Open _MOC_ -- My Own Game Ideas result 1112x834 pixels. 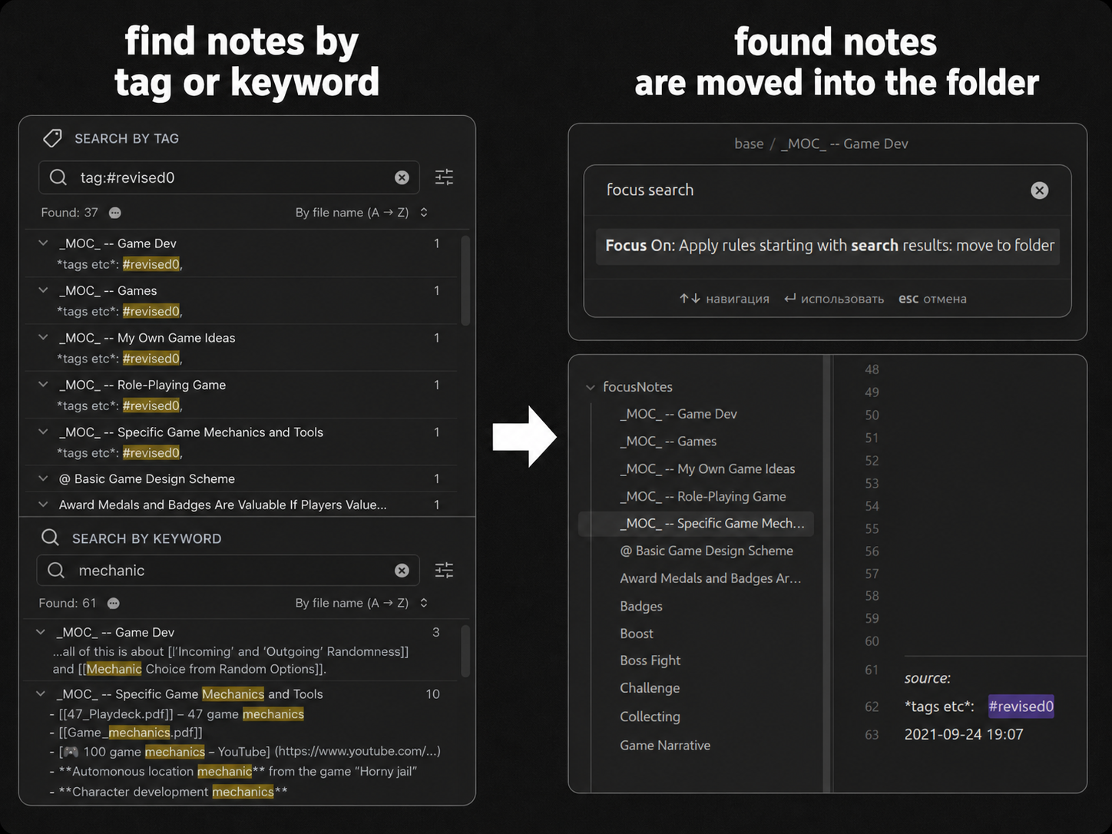[x=147, y=338]
